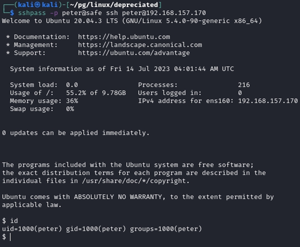Click the typed id command
Screen dimensions: 300x247
pyautogui.click(x=14, y=221)
